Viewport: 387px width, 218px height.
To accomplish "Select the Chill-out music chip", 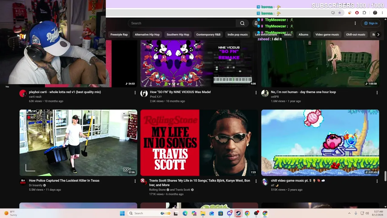I will coord(356,35).
